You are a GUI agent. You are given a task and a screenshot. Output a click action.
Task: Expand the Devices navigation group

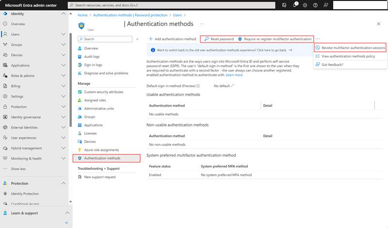[x=64, y=55]
